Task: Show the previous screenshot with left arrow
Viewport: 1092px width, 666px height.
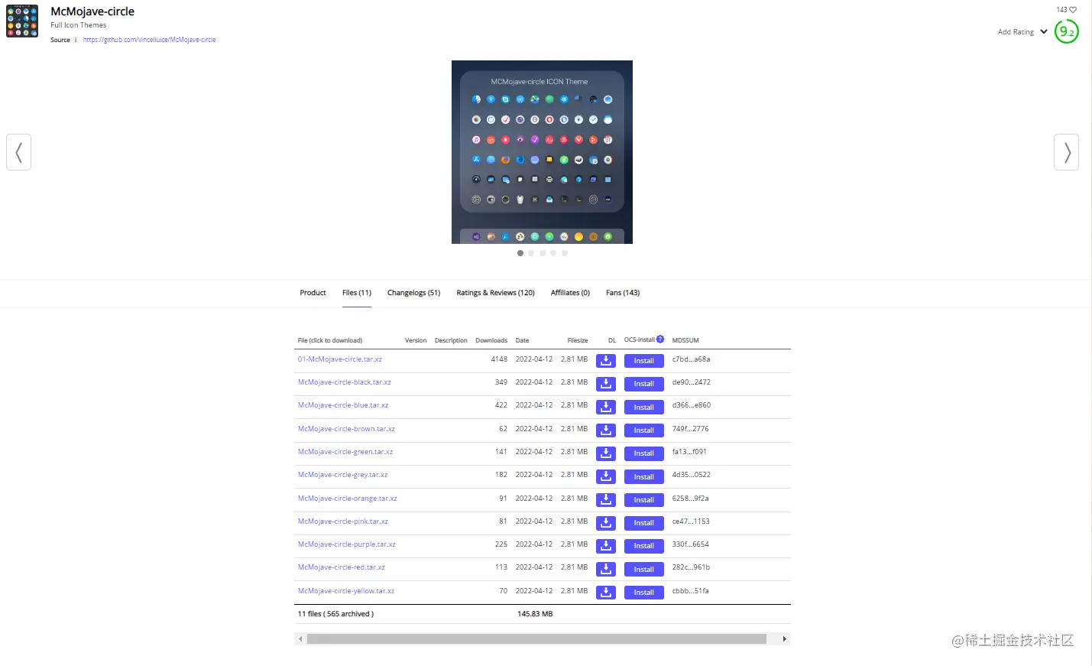Action: tap(18, 152)
